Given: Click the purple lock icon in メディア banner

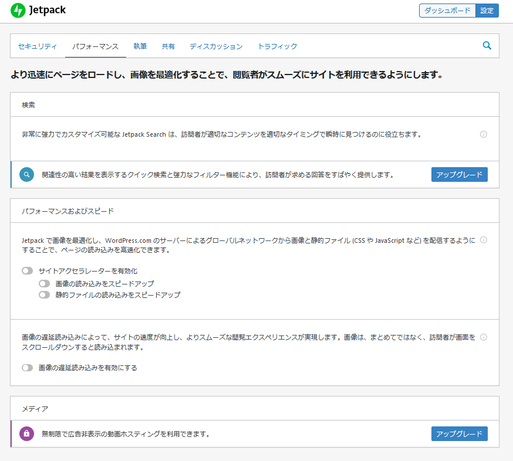Looking at the screenshot, I should (x=26, y=434).
